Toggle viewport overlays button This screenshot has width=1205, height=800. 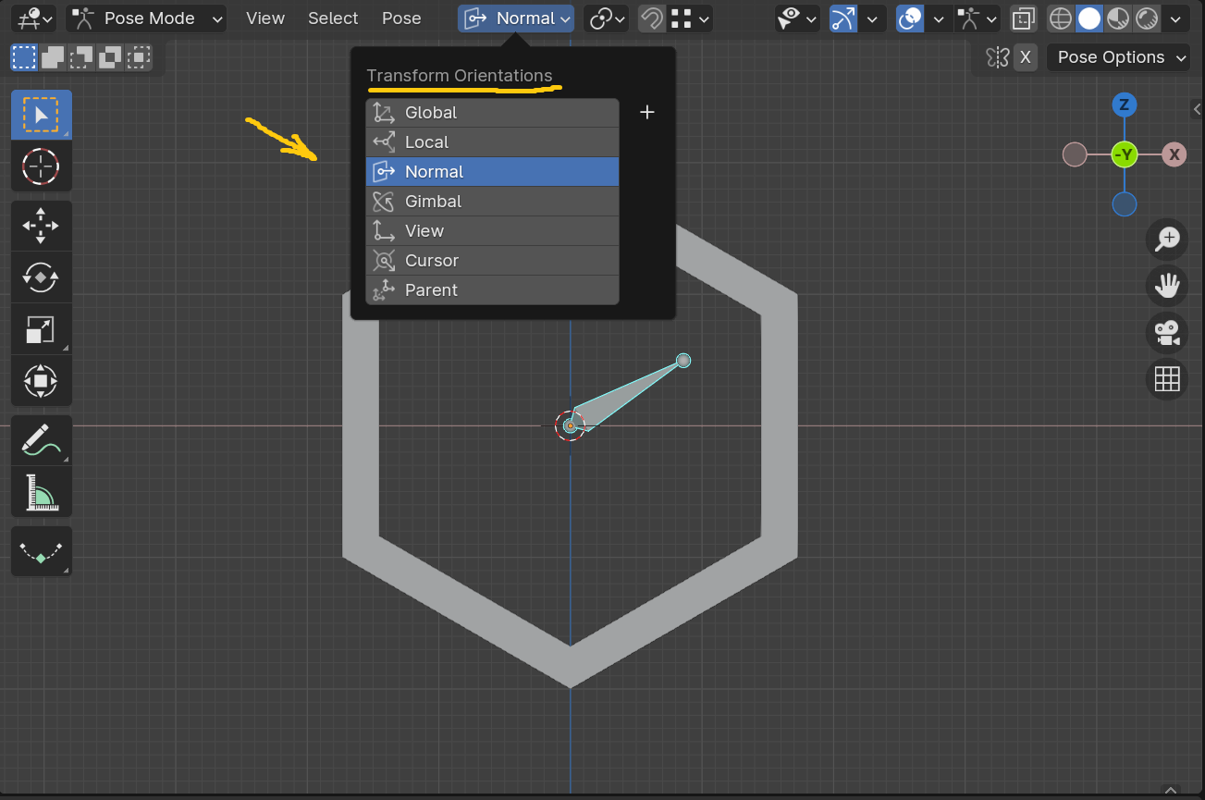910,18
